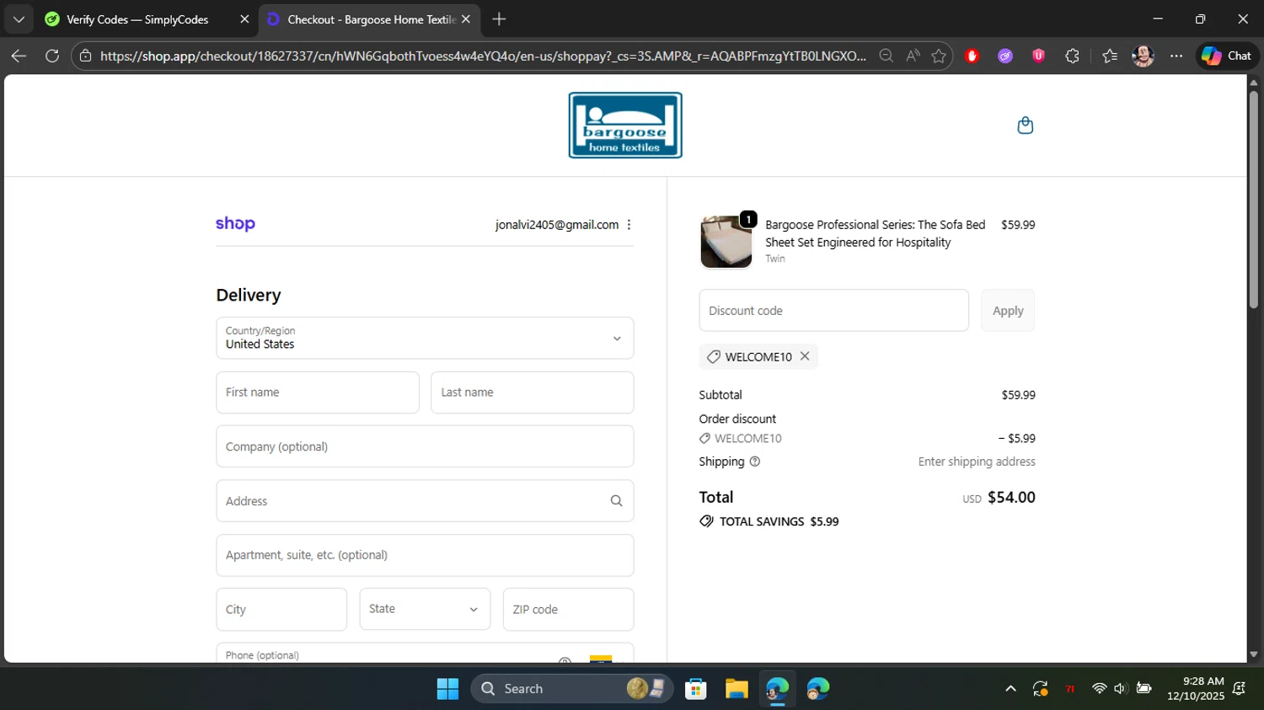
Task: Click the sofa bed sheet product thumbnail
Action: 726,242
